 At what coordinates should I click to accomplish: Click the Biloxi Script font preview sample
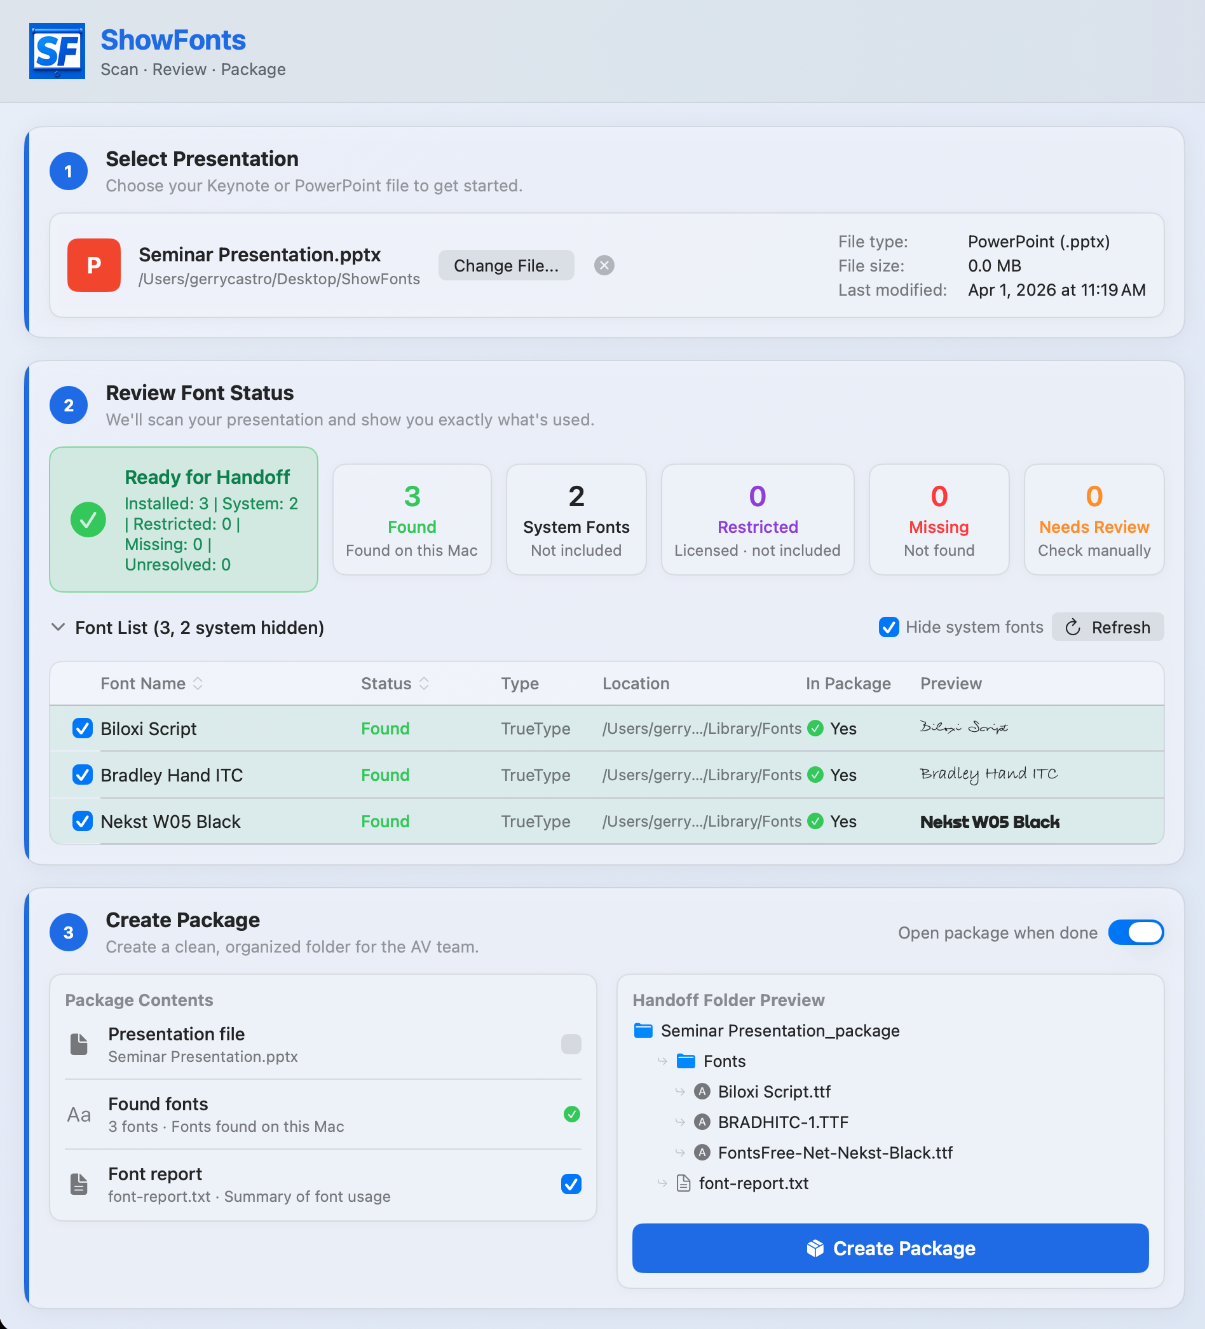964,727
